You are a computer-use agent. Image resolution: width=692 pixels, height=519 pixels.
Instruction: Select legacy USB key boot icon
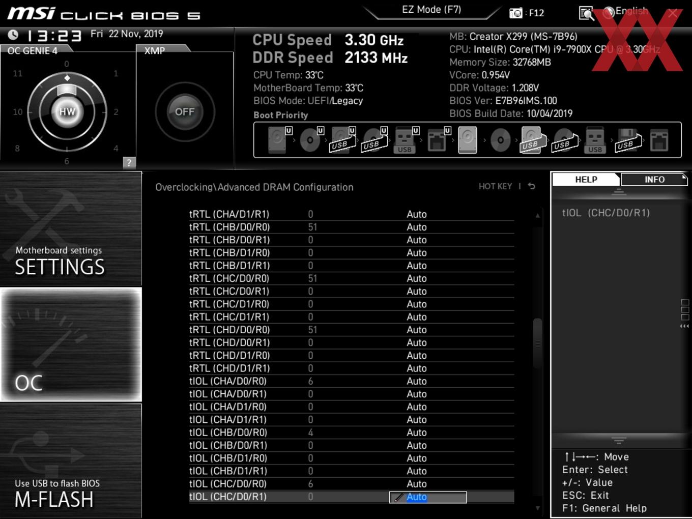click(x=595, y=140)
